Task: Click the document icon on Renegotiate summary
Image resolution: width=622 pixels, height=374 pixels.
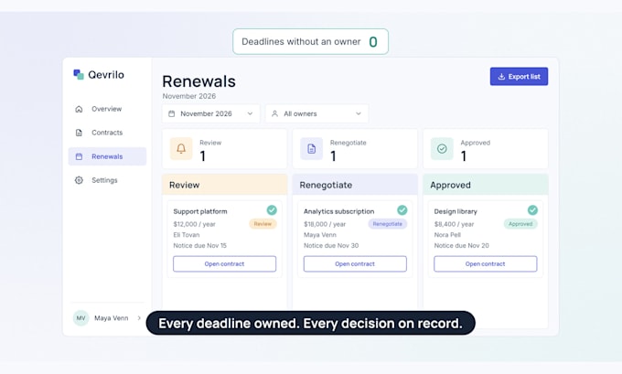Action: 311,149
